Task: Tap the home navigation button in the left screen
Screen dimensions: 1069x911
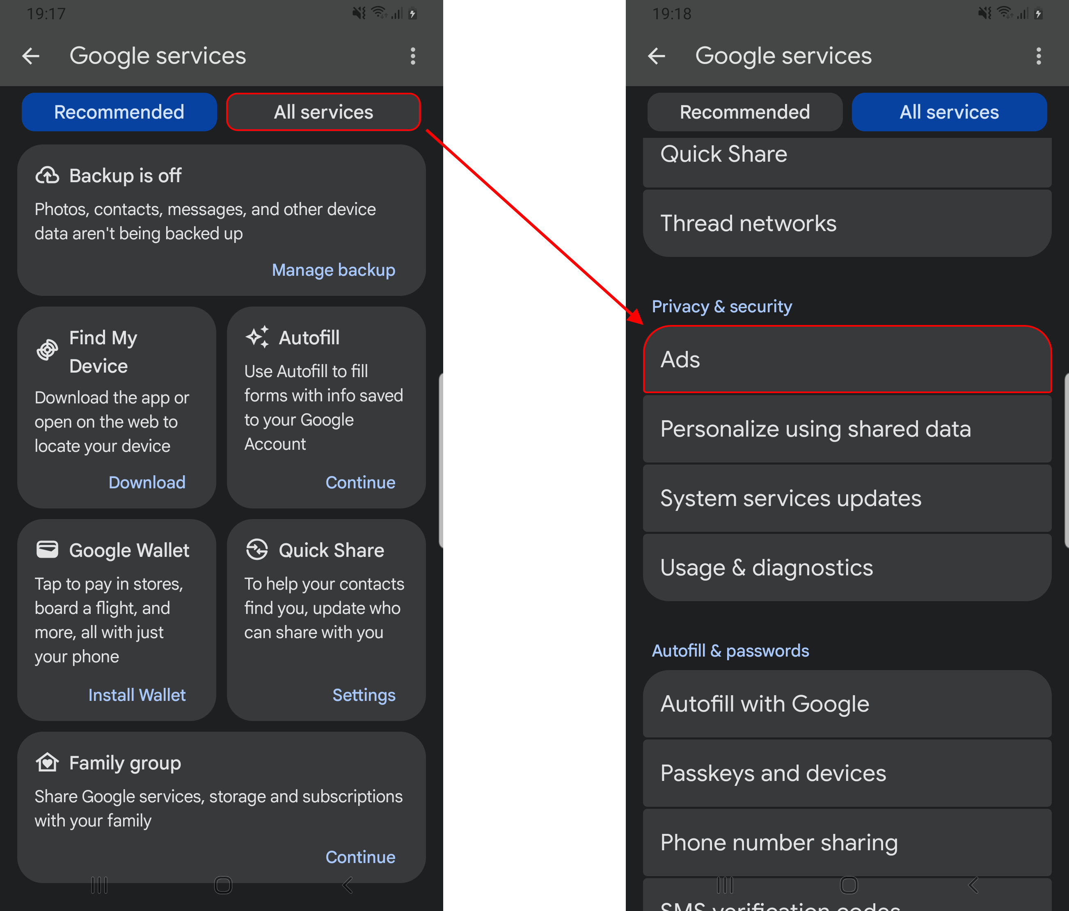Action: [223, 885]
